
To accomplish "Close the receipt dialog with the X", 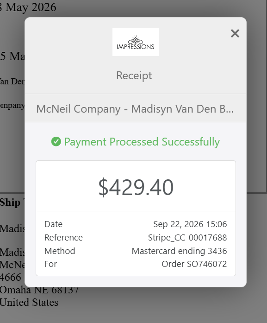I will click(235, 33).
